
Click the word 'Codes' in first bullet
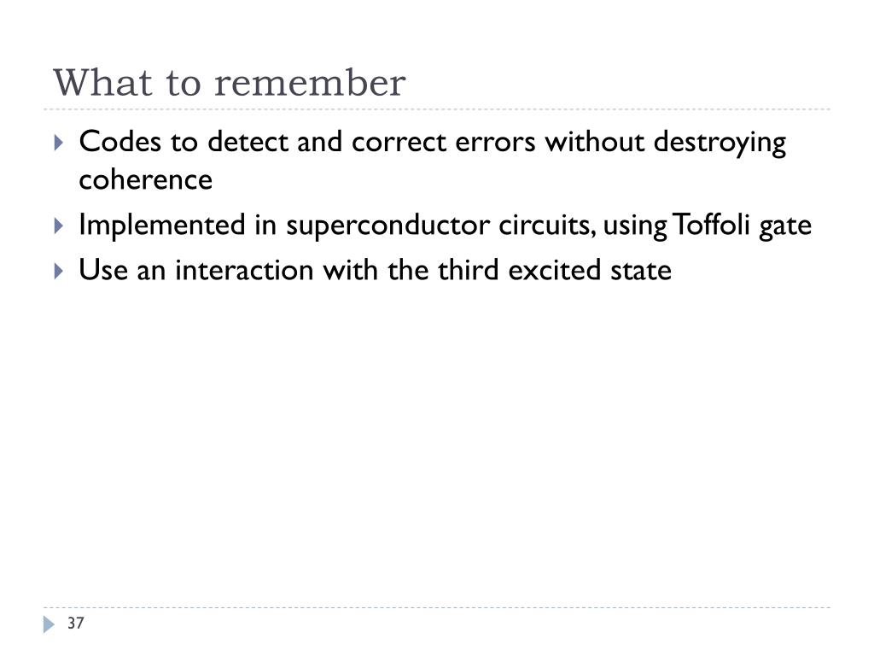pos(119,142)
